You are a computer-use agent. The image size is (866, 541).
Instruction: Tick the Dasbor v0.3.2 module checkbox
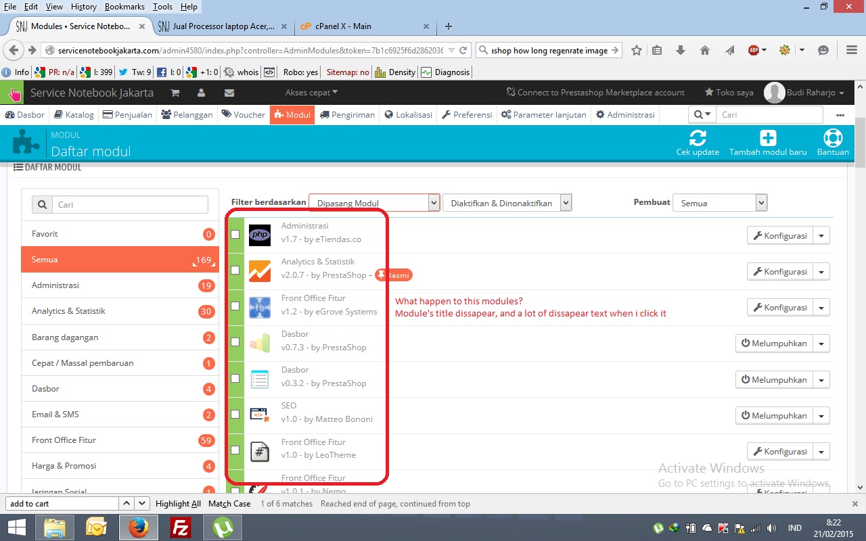point(235,378)
